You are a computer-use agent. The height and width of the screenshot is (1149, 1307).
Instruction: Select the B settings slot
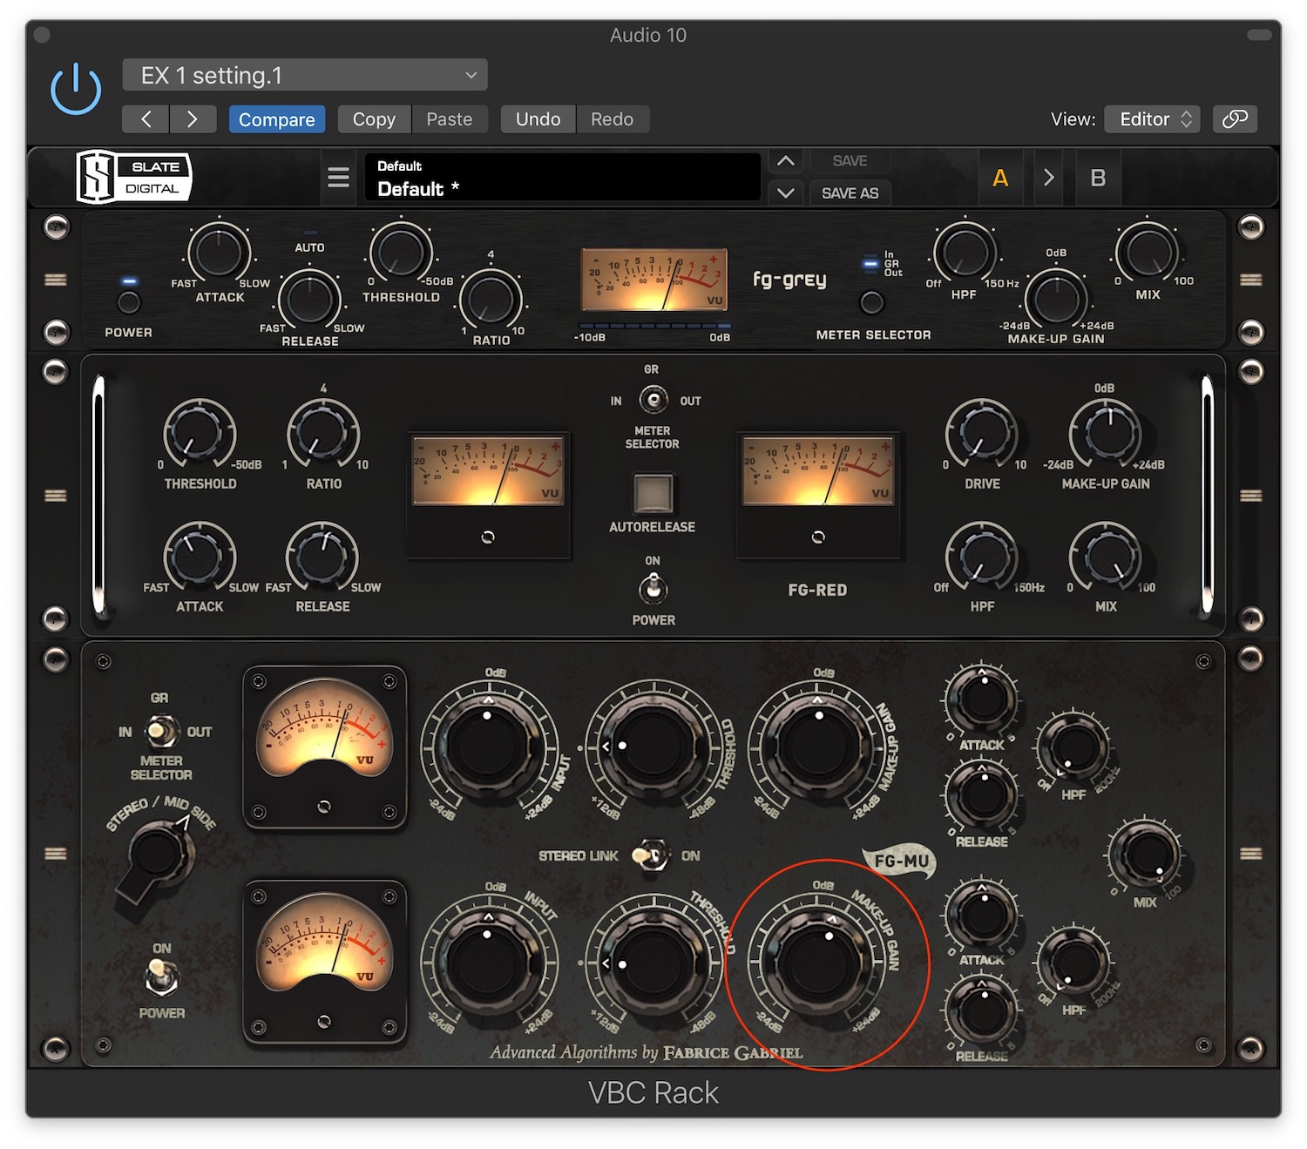[x=1098, y=178]
